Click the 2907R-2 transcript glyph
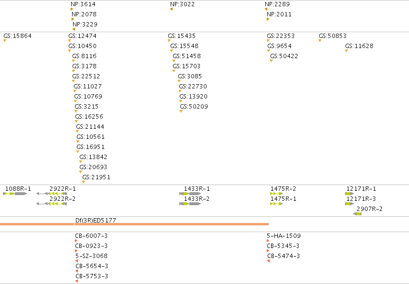 coord(358,214)
